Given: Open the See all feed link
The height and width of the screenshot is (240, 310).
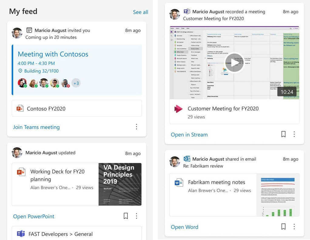Looking at the screenshot, I should (140, 12).
